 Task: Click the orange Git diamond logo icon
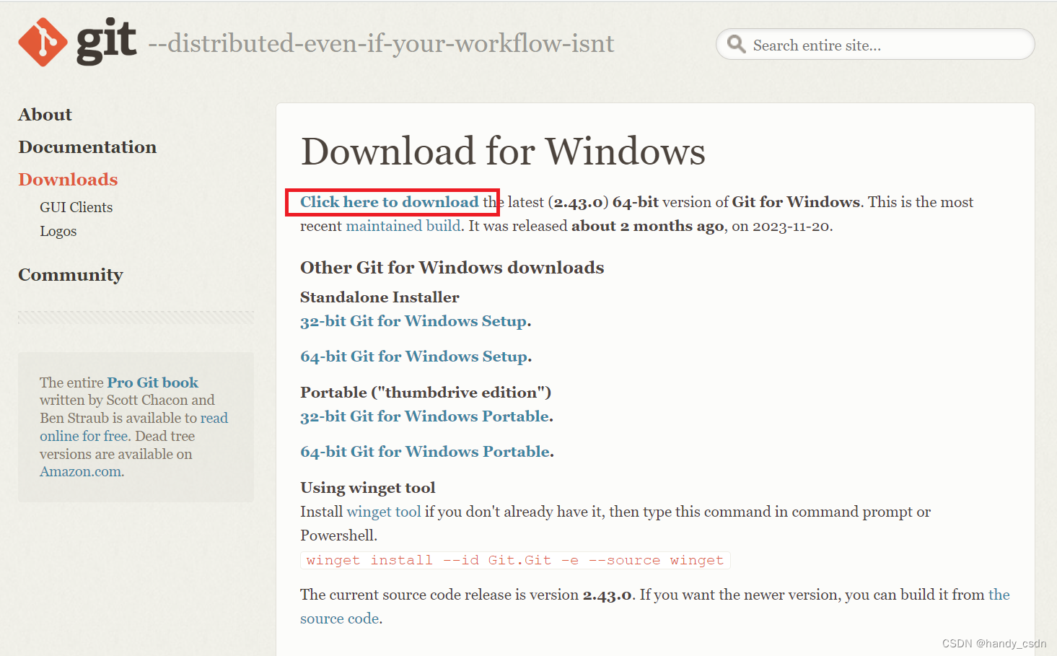[x=43, y=43]
